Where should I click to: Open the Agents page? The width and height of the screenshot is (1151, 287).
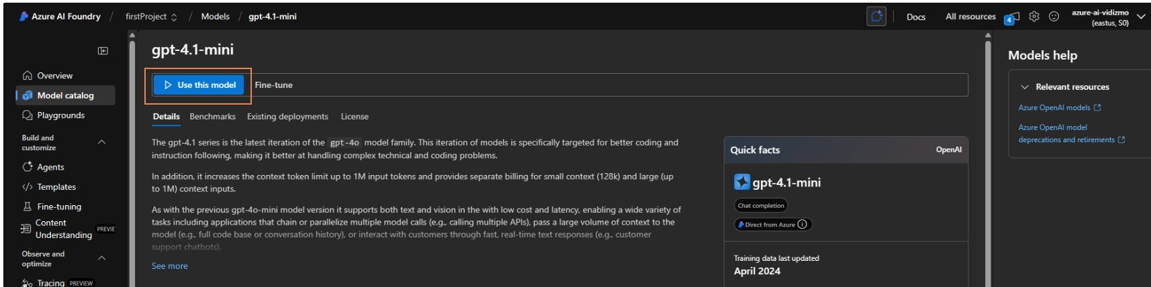[50, 167]
